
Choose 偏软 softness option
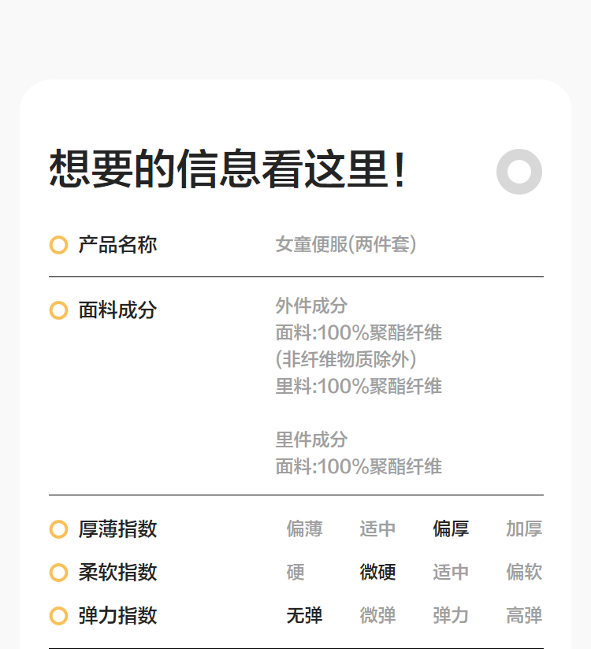tap(524, 573)
